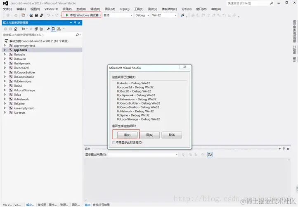Select libAudio - Debug Win32 in dialog list

[x=133, y=83]
